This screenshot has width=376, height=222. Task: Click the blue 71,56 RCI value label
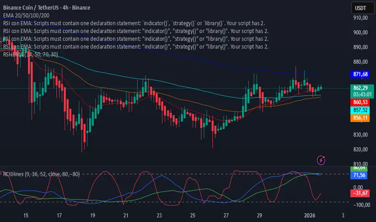[359, 175]
